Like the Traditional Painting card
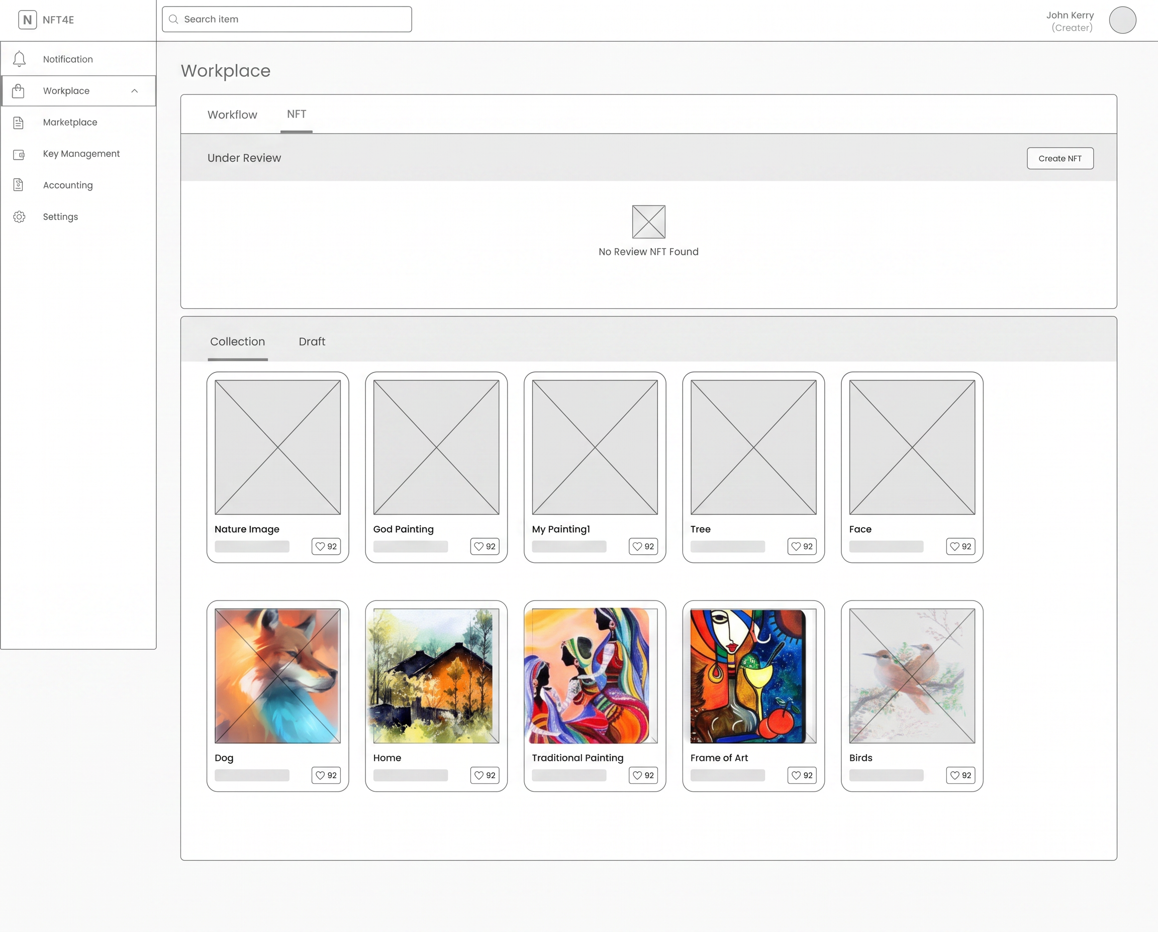 point(643,775)
